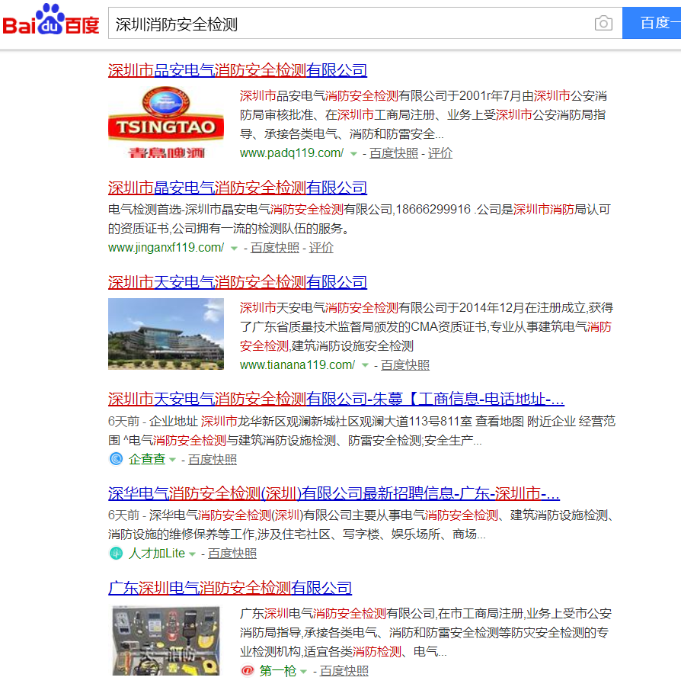Open 百度快照 for 人才加Lite result

coord(232,554)
